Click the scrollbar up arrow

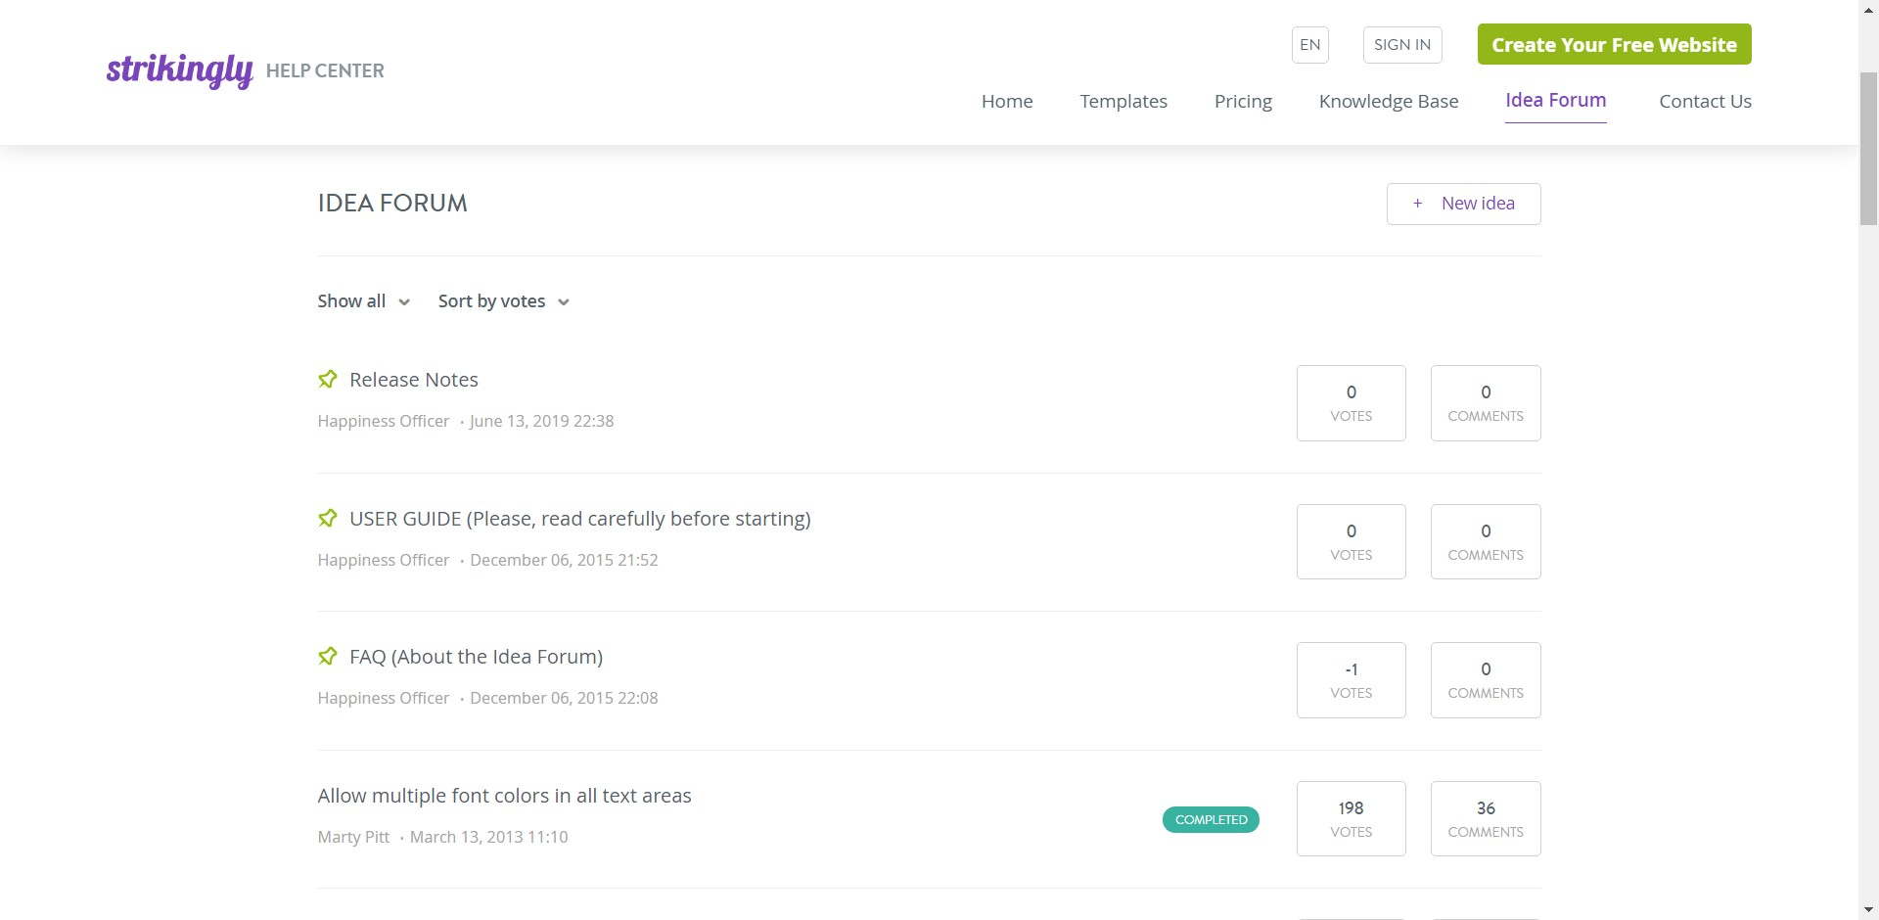click(x=1867, y=8)
